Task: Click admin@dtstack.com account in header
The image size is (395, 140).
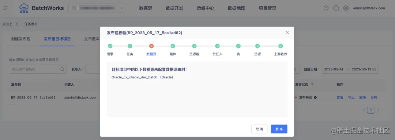Action: (x=369, y=8)
